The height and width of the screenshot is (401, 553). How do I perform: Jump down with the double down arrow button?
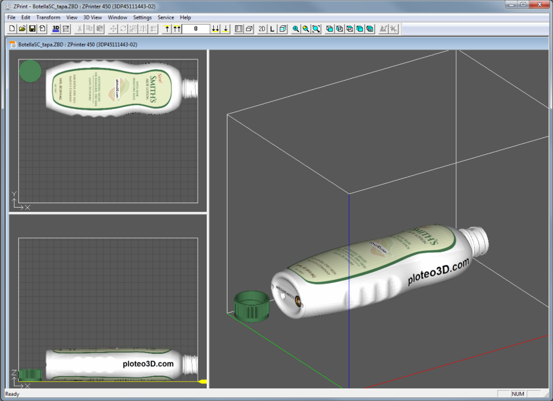[x=215, y=29]
